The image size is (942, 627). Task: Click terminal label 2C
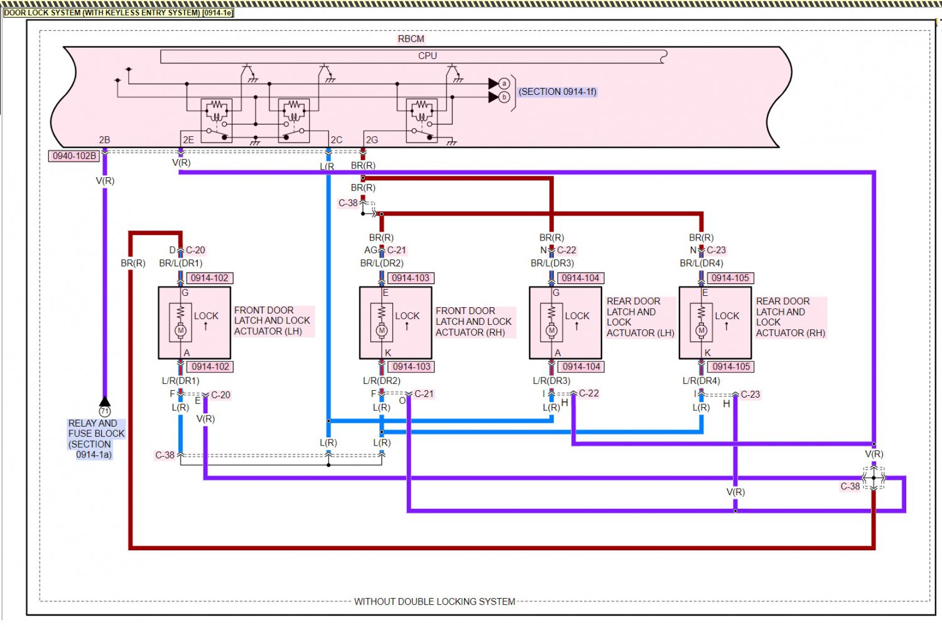(337, 140)
